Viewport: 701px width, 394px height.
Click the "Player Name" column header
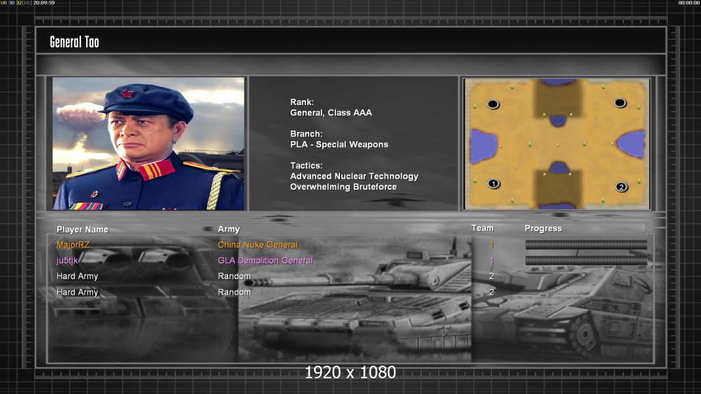pyautogui.click(x=82, y=229)
